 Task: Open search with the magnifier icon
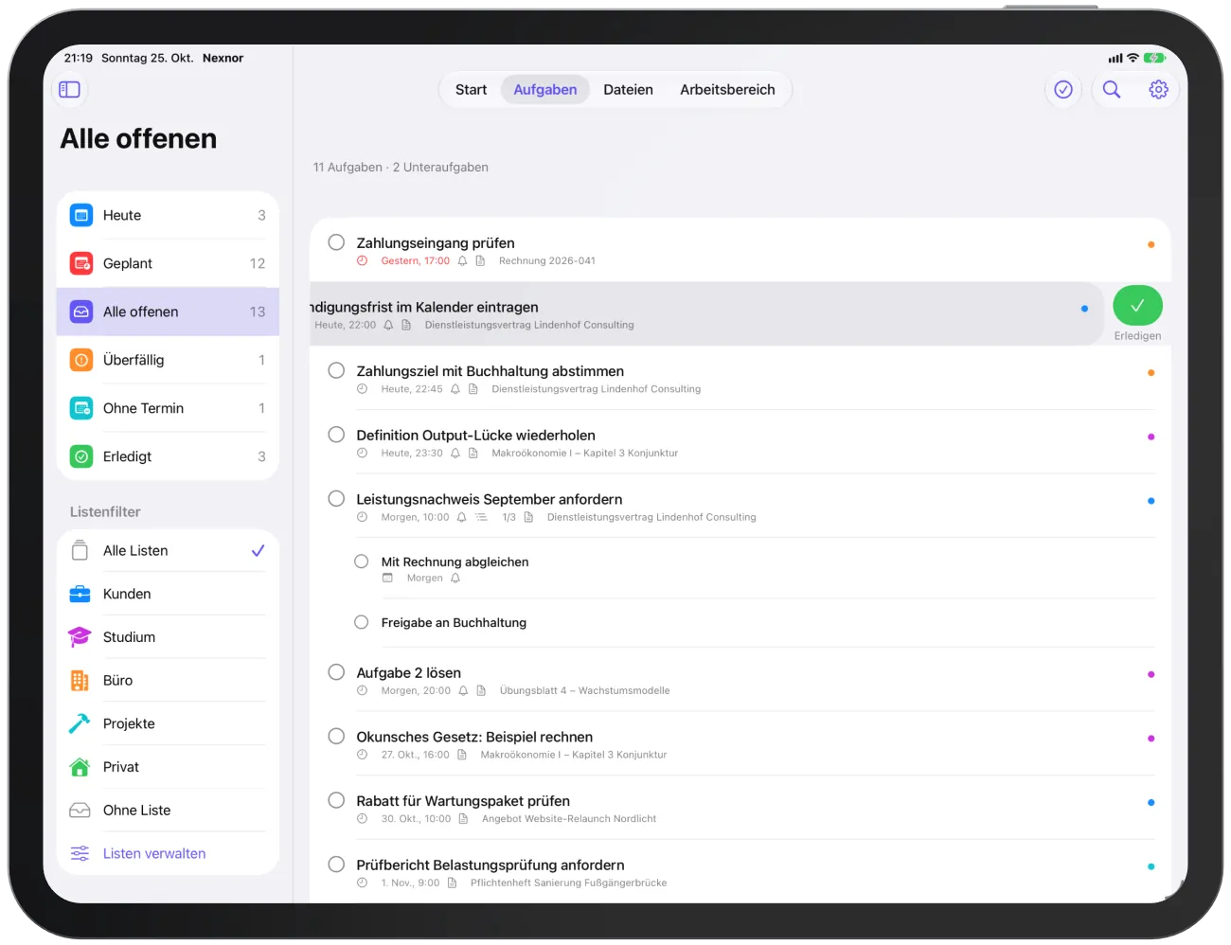[x=1112, y=89]
